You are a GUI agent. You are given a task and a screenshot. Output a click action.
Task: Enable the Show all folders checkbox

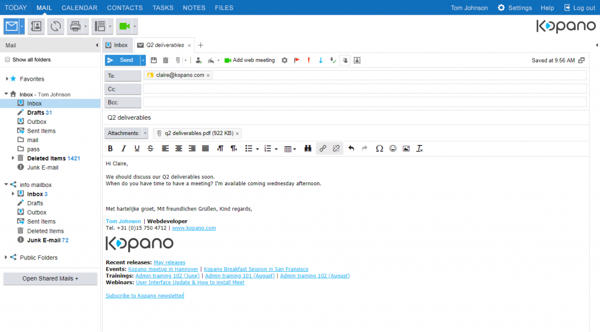[8, 60]
